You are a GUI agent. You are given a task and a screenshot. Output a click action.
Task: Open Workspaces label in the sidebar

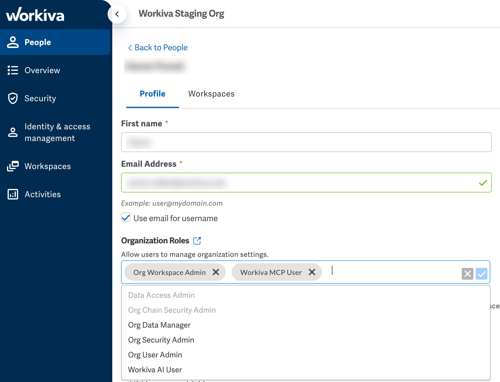(48, 166)
